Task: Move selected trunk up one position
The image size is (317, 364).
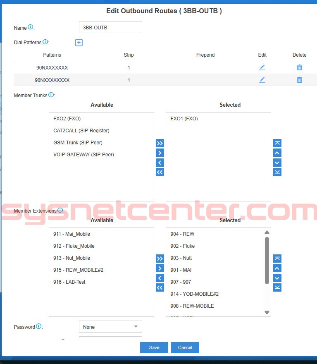Action: point(277,153)
